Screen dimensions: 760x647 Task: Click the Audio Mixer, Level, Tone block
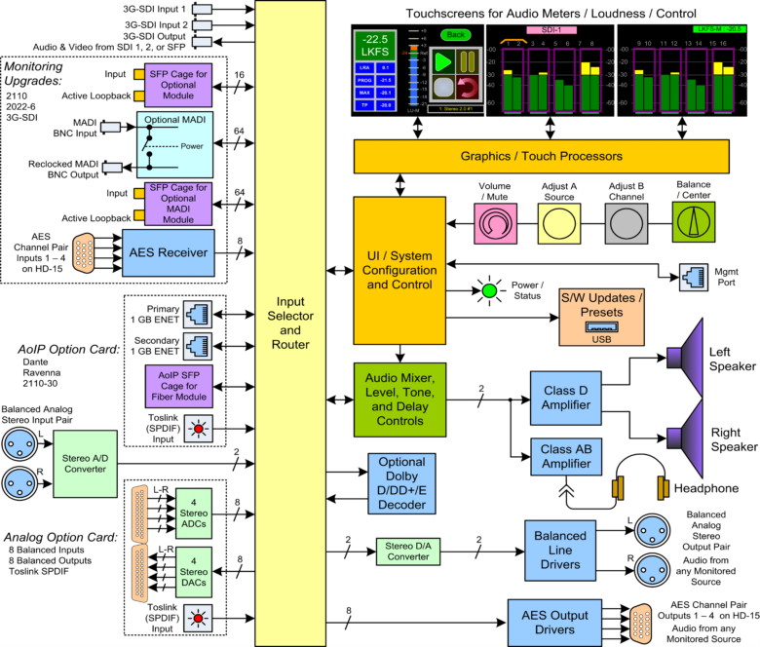point(399,400)
